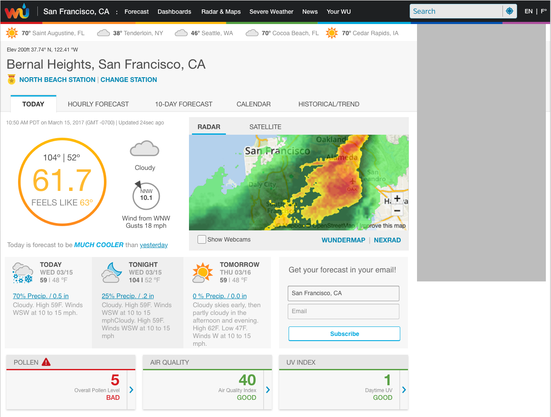551x417 pixels.
Task: Open the EN language selector
Action: pos(529,12)
